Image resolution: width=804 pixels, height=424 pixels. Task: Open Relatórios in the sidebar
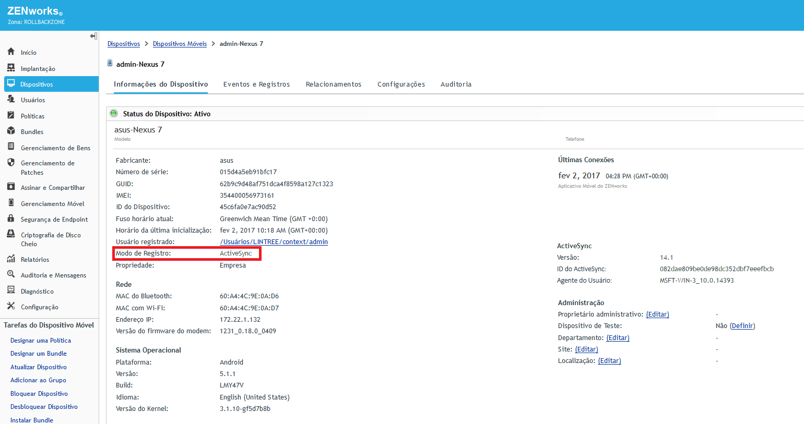35,260
